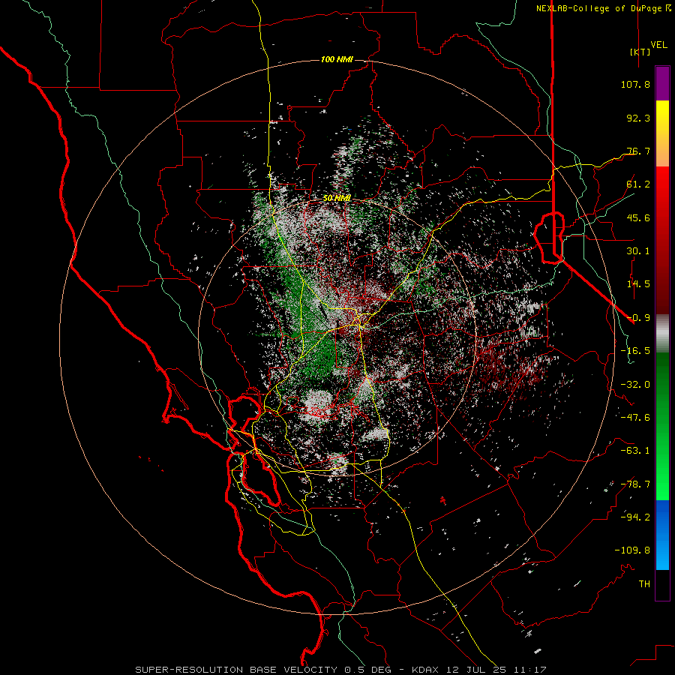This screenshot has height=675, width=675.
Task: Click the 30.1 velocity scale value
Action: click(x=638, y=251)
